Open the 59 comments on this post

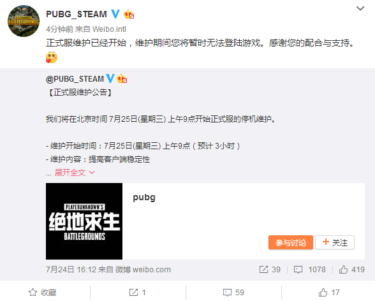point(233,293)
